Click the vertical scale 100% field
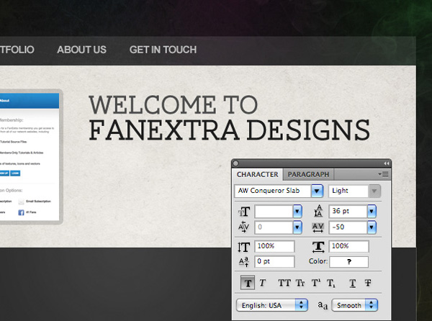Image resolution: width=432 pixels, height=321 pixels. point(275,246)
